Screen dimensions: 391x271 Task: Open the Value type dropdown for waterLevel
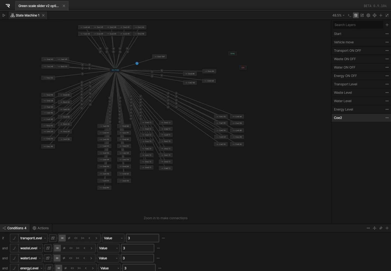click(108, 258)
